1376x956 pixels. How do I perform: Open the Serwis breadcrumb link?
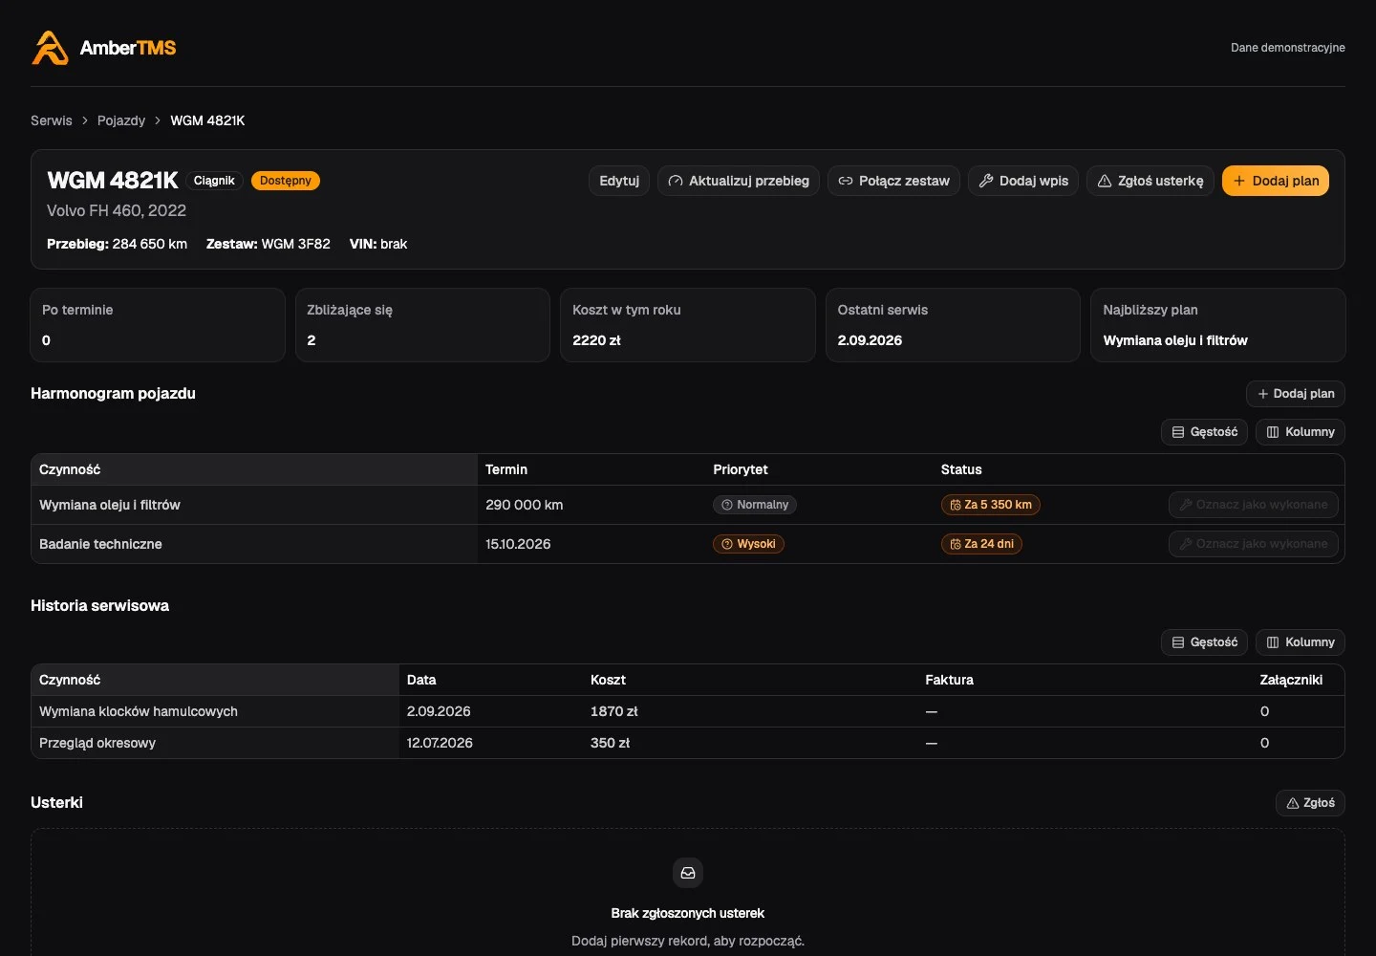pos(52,120)
